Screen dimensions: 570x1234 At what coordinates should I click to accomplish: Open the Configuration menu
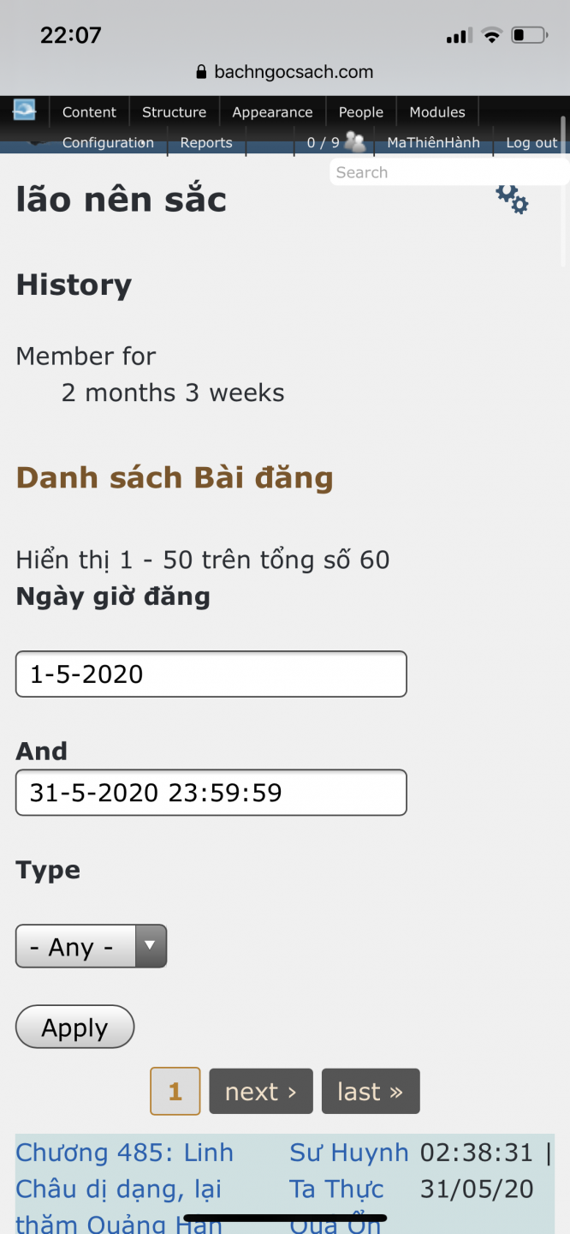(108, 142)
